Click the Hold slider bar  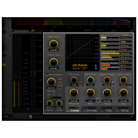point(110,49)
